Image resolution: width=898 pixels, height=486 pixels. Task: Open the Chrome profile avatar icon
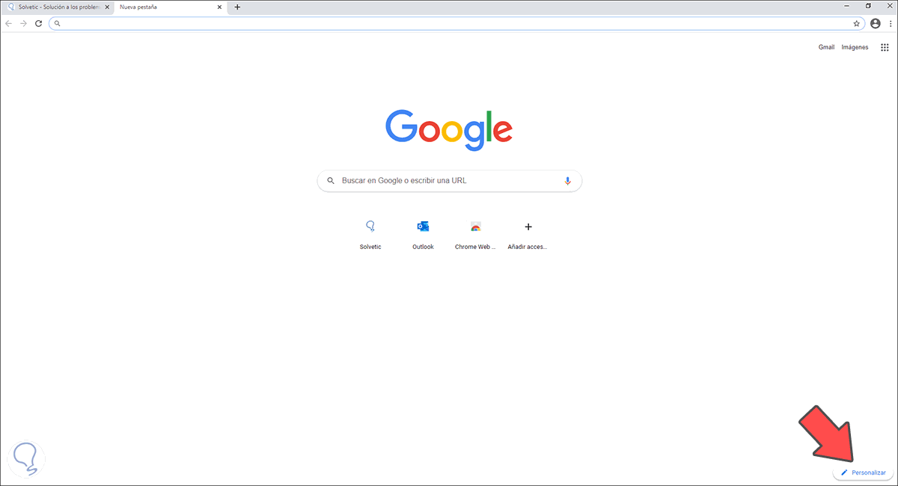coord(876,23)
